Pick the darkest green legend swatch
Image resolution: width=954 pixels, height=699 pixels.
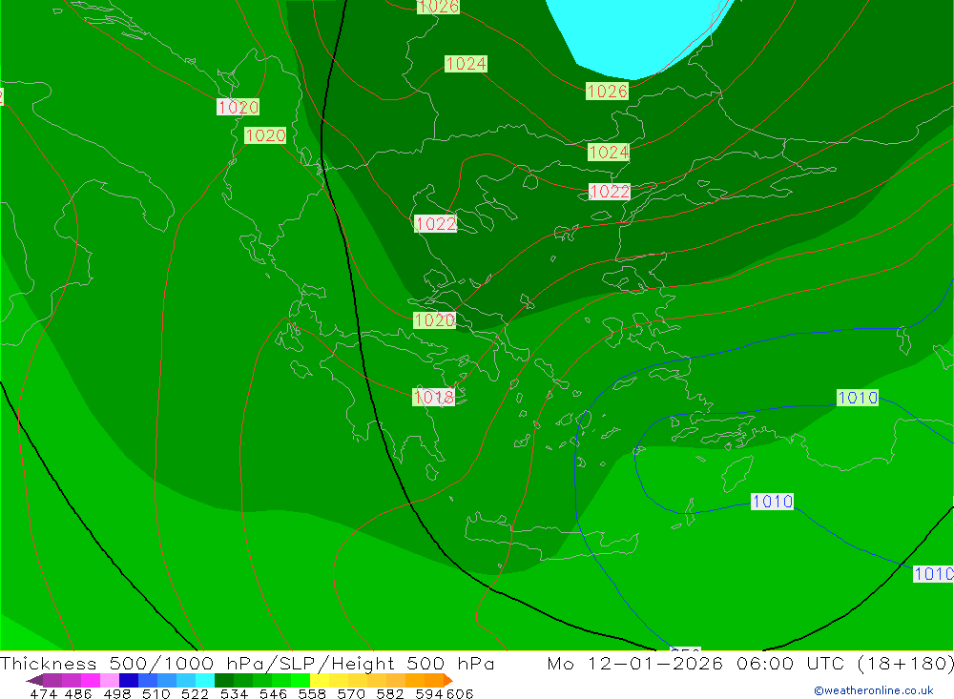[224, 680]
